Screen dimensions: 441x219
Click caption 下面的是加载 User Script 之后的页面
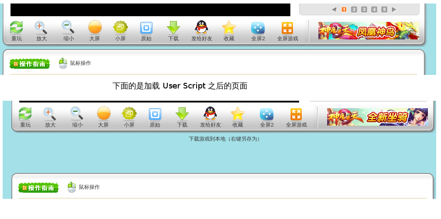(180, 86)
